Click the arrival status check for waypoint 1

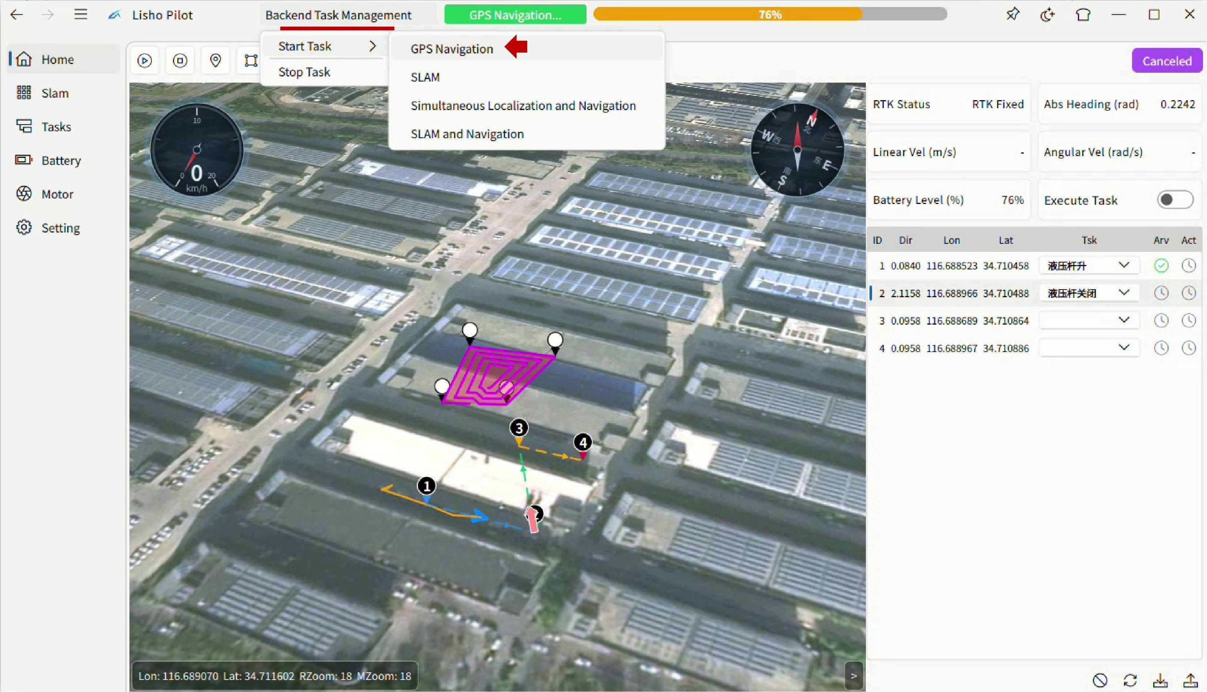pos(1161,265)
